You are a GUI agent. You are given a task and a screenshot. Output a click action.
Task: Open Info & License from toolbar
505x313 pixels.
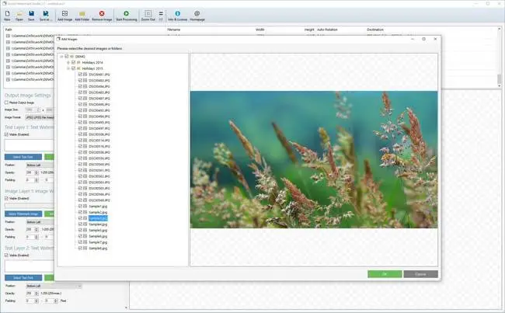178,15
